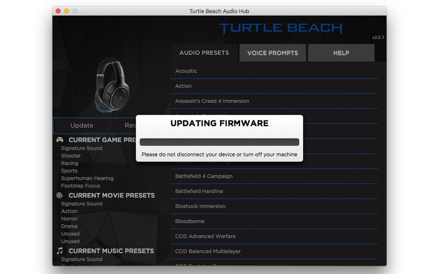
Task: Select Battlefield Hardline preset
Action: click(274, 191)
